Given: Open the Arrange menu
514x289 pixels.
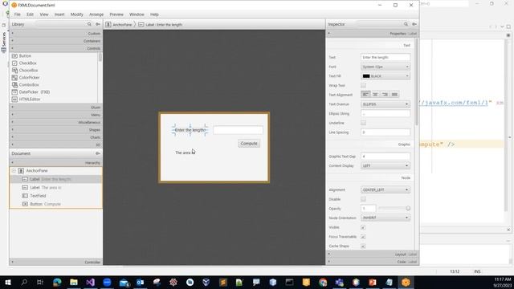Looking at the screenshot, I should click(96, 14).
